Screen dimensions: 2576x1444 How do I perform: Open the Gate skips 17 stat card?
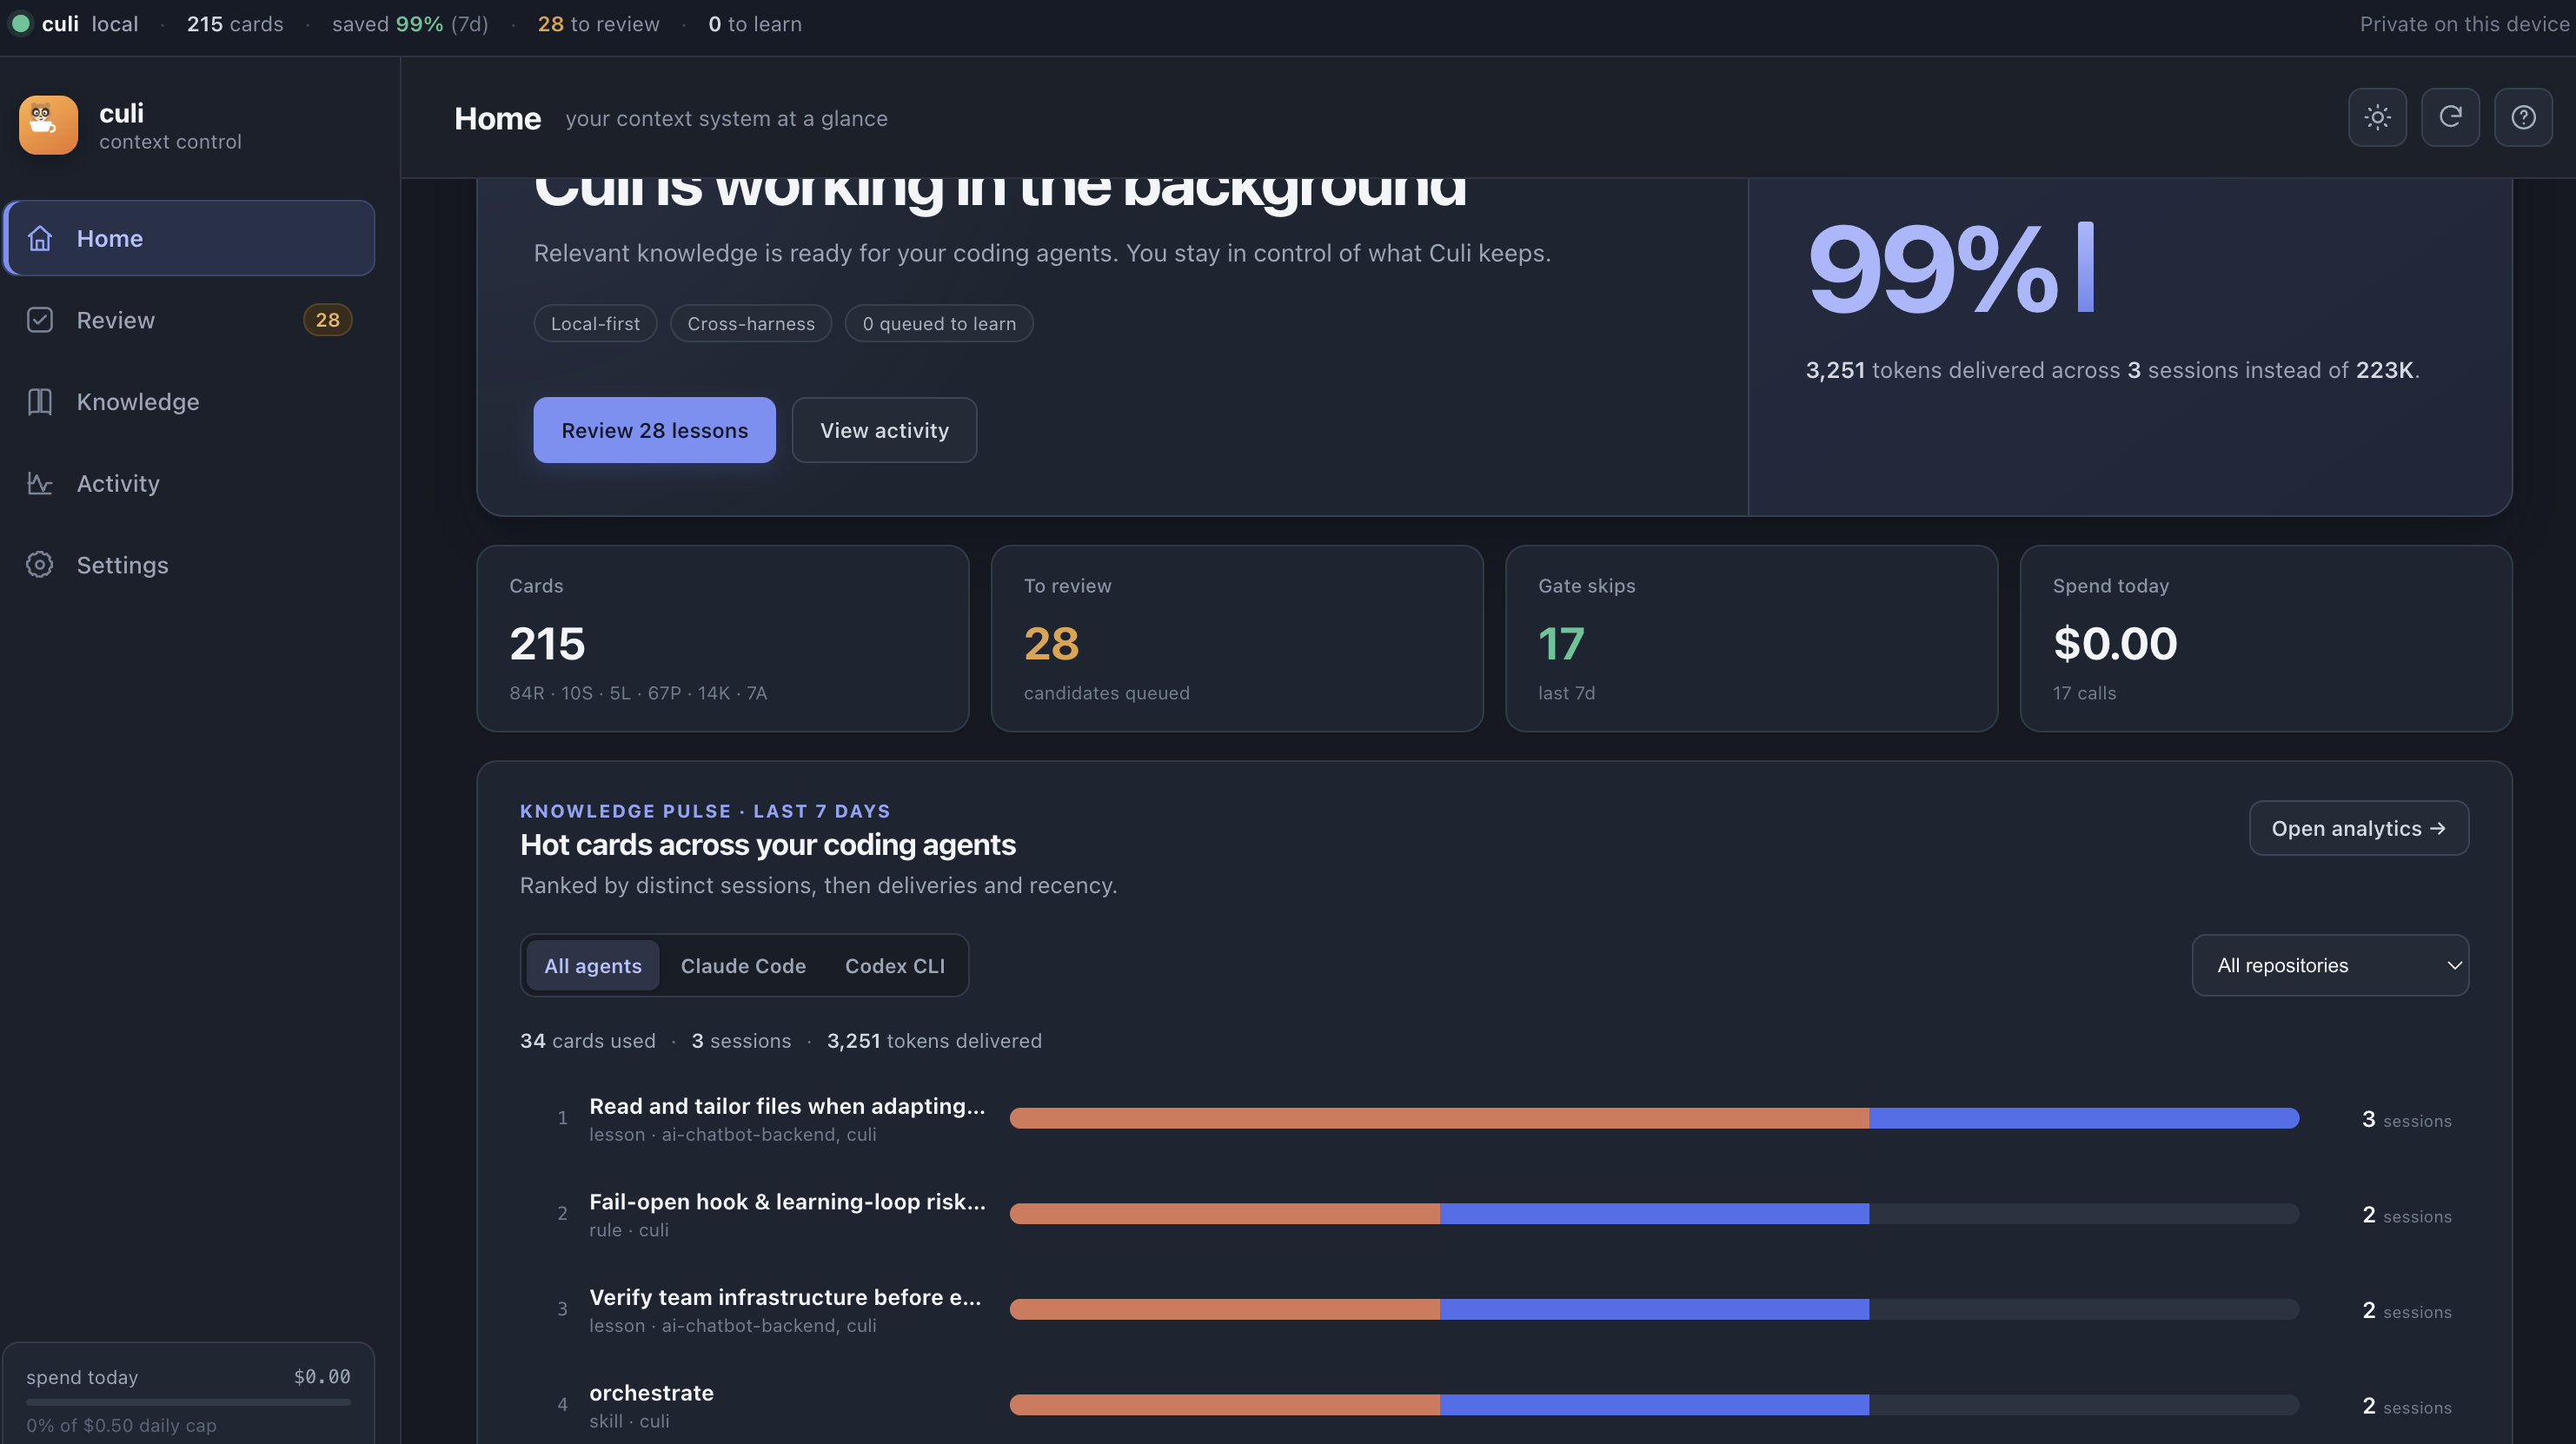[1752, 638]
